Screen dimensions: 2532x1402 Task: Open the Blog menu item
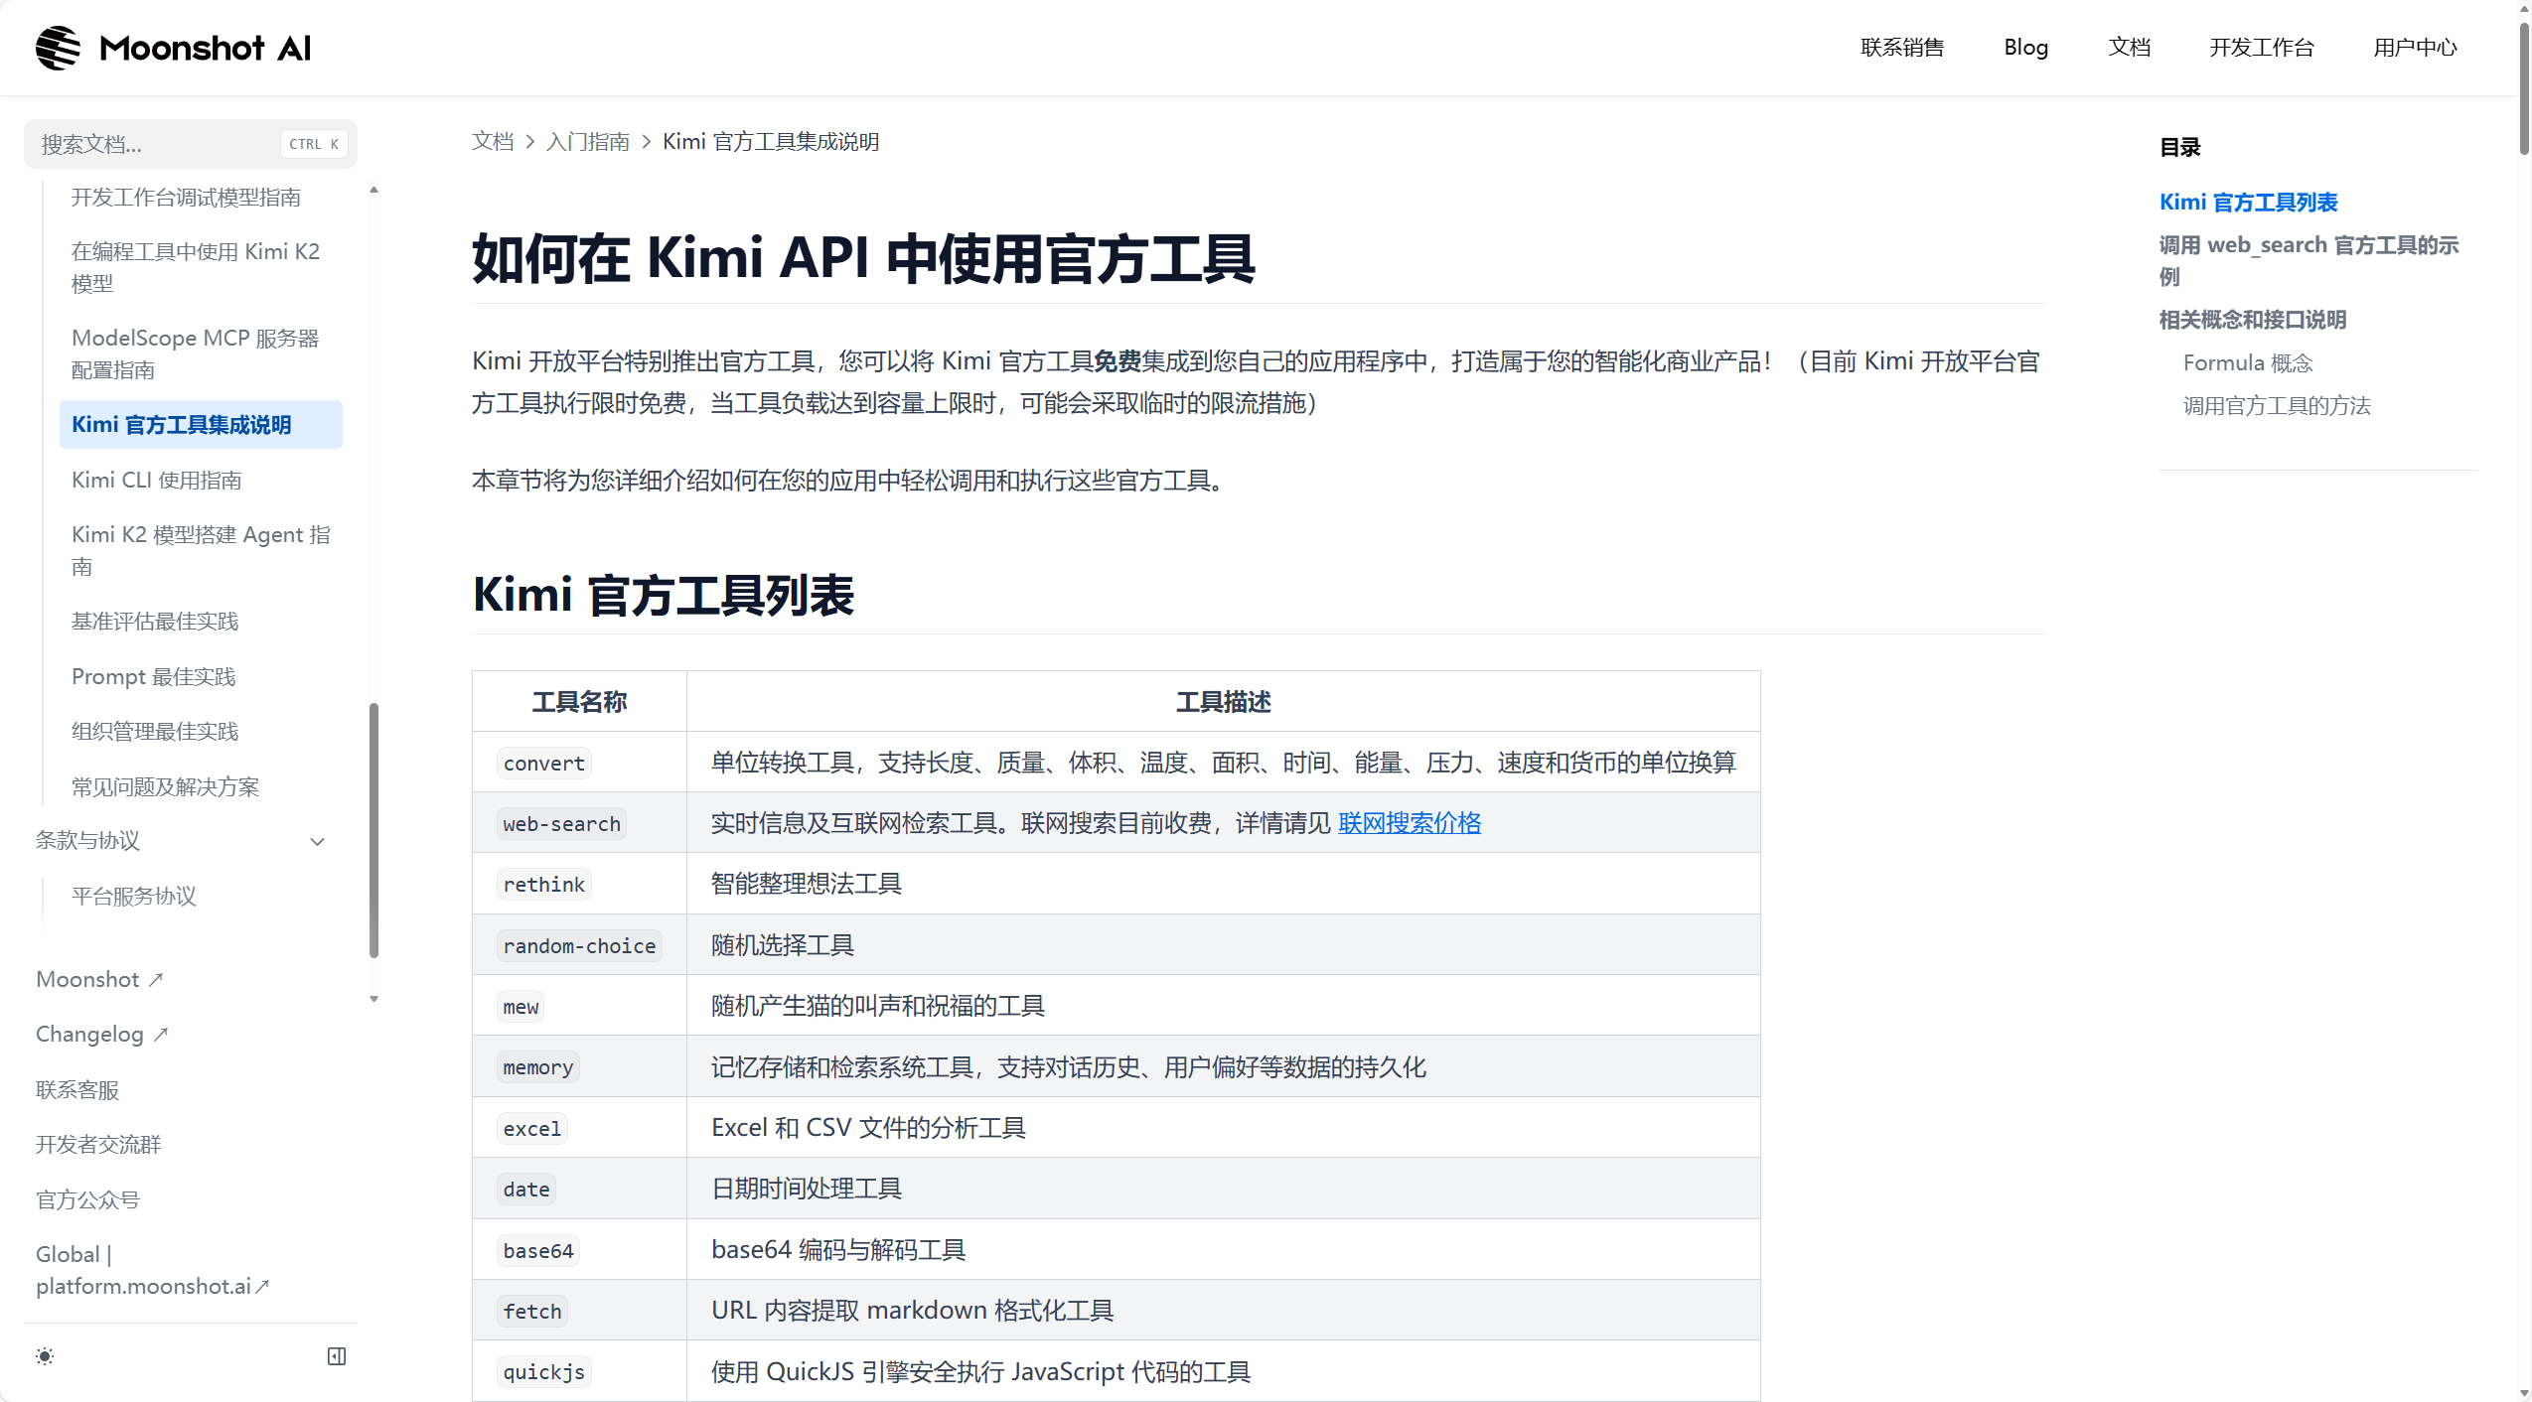click(x=2025, y=47)
